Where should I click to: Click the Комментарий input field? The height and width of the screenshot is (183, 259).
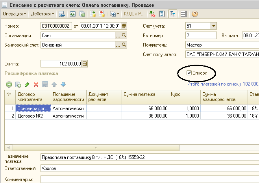(x=150, y=179)
